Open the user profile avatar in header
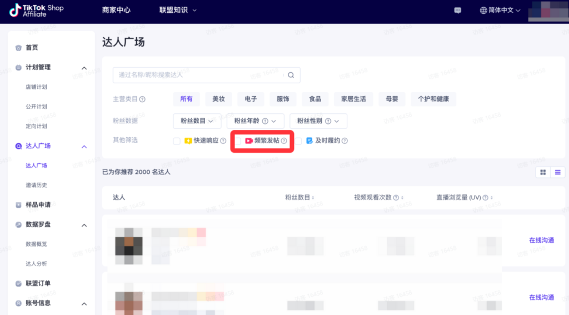This screenshot has height=315, width=569. tap(548, 11)
